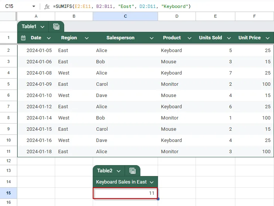Click Salesperson cell Bob in row 3
Image resolution: width=274 pixels, height=206 pixels.
[x=125, y=62]
